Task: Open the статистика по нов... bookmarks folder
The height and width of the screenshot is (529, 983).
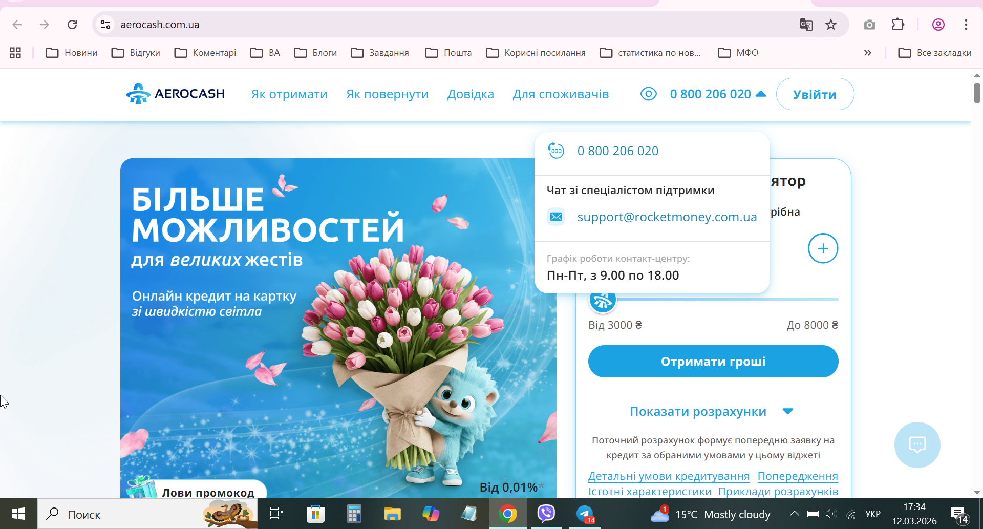Action: point(650,53)
